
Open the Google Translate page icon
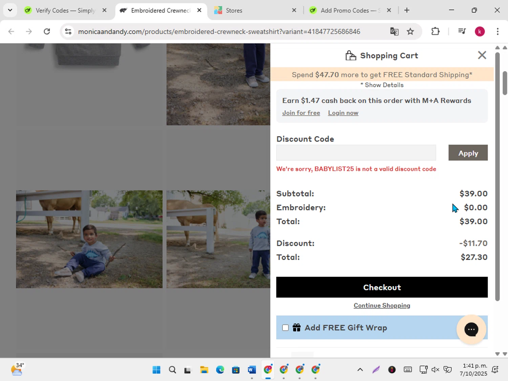(x=394, y=31)
